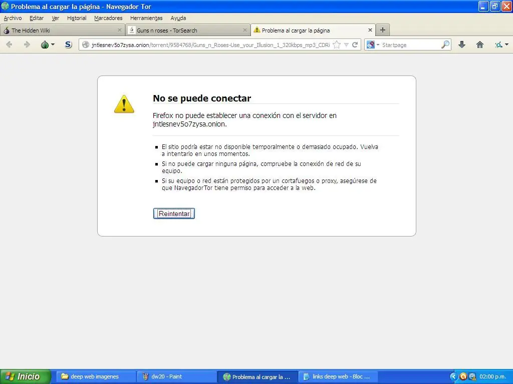
Task: Open the rightmost toolbar add-on icon
Action: click(x=501, y=44)
